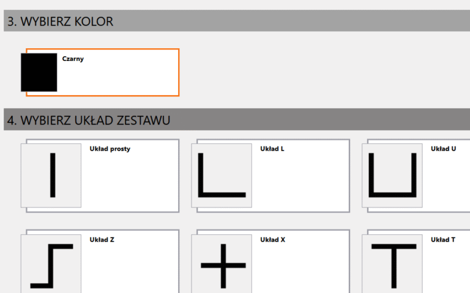Select the L-shaped layout icon
This screenshot has height=293, width=470.
tap(222, 175)
